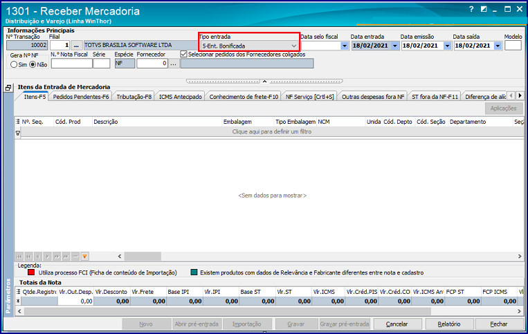The image size is (528, 334).
Task: Click the Modelo input field
Action: [513, 46]
